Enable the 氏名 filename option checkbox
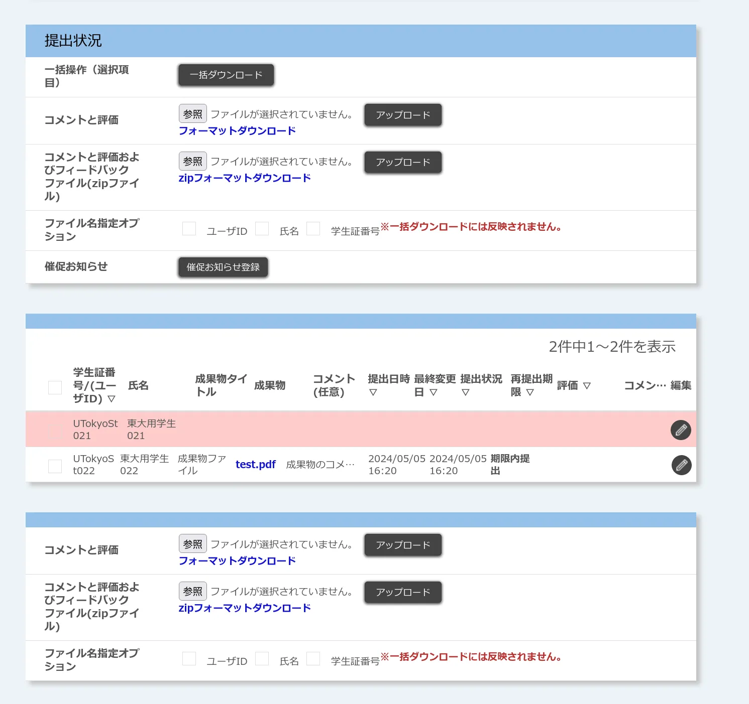The width and height of the screenshot is (749, 704). click(262, 228)
